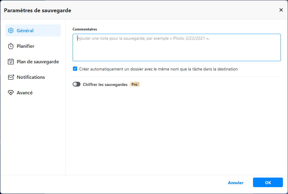The image size is (288, 194).
Task: Click the "Chiffrer les sauvegardes" label text
Action: click(x=105, y=84)
